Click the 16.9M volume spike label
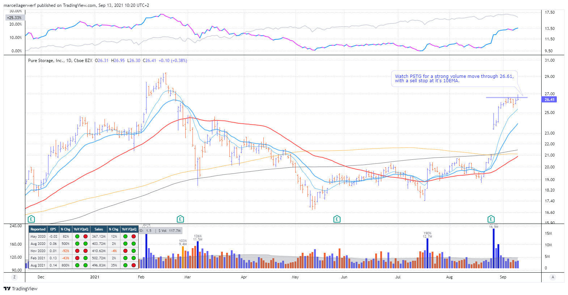The image size is (568, 295). (493, 227)
